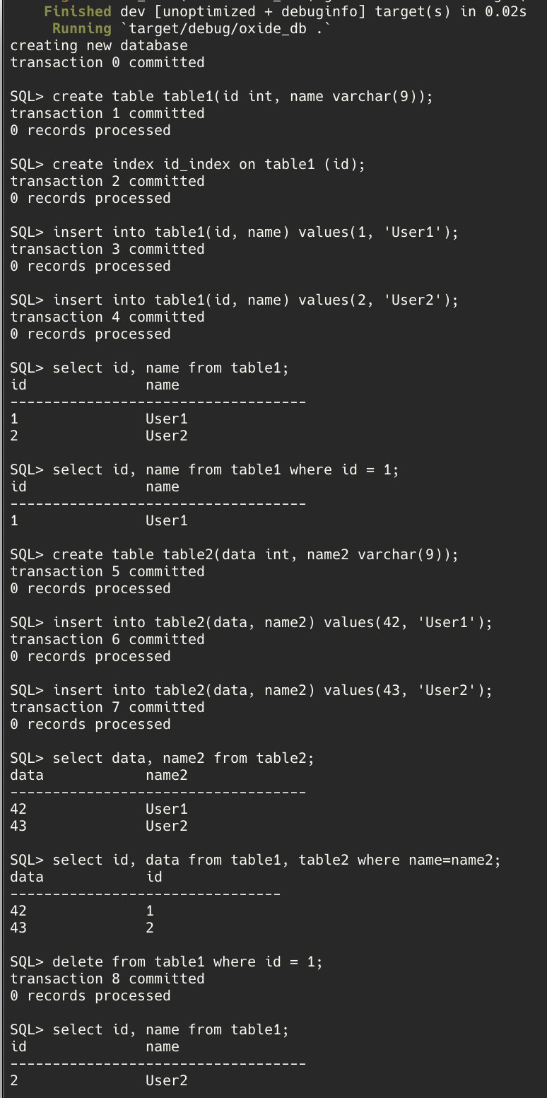Click the 'select data, name2 from table2' line
The height and width of the screenshot is (1098, 547).
coord(162,758)
